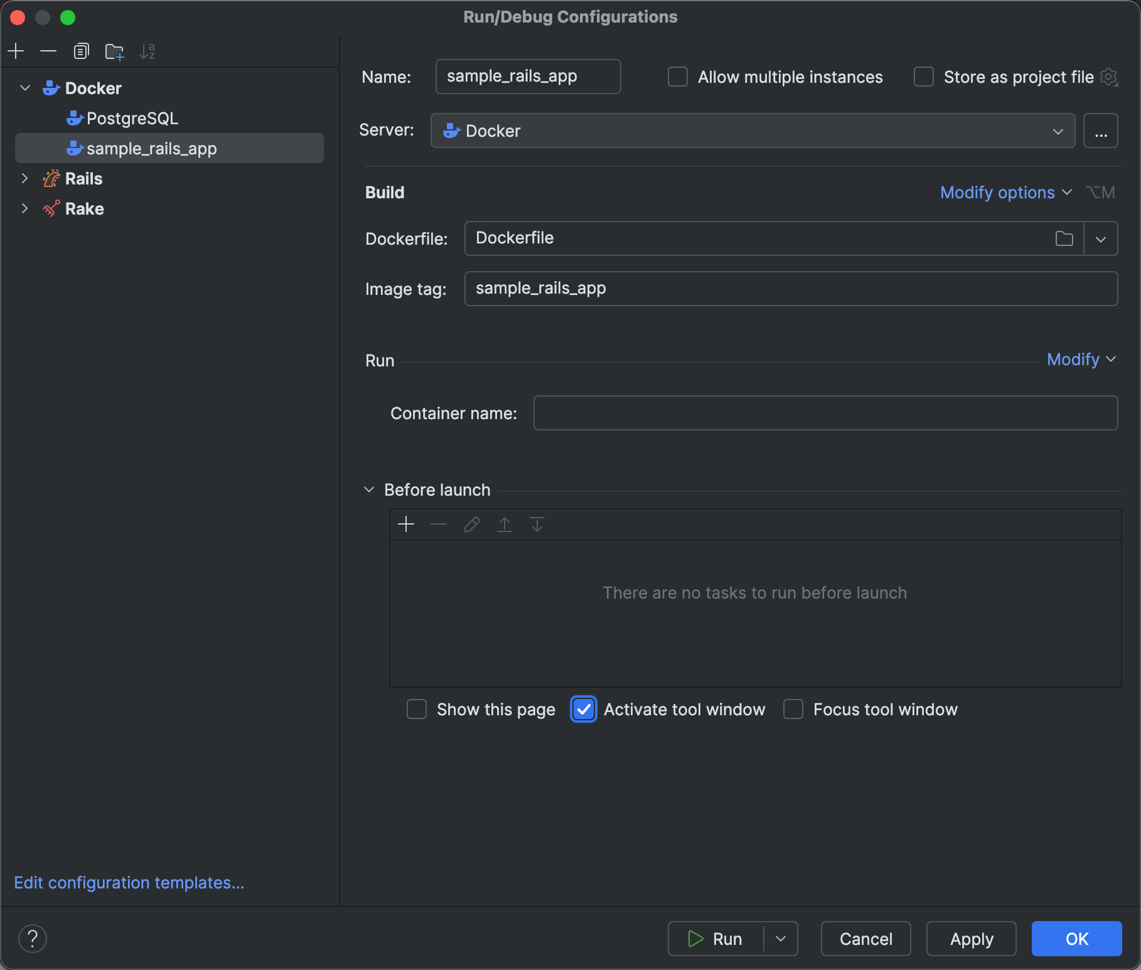Click the gear icon beside Store as project file
Viewport: 1141px width, 970px height.
pyautogui.click(x=1110, y=77)
